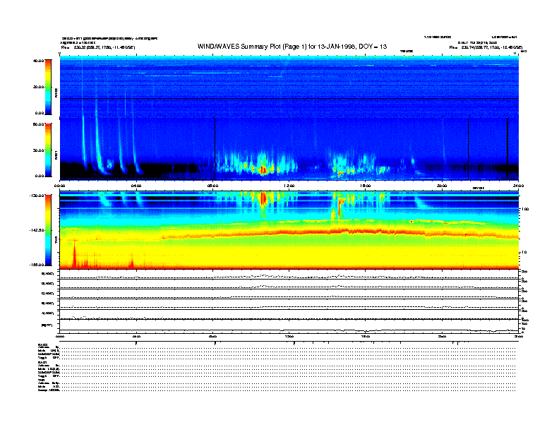Click 16:00 tick label under RAD1 panel
Screen dimensions: 559x432
click(366, 186)
